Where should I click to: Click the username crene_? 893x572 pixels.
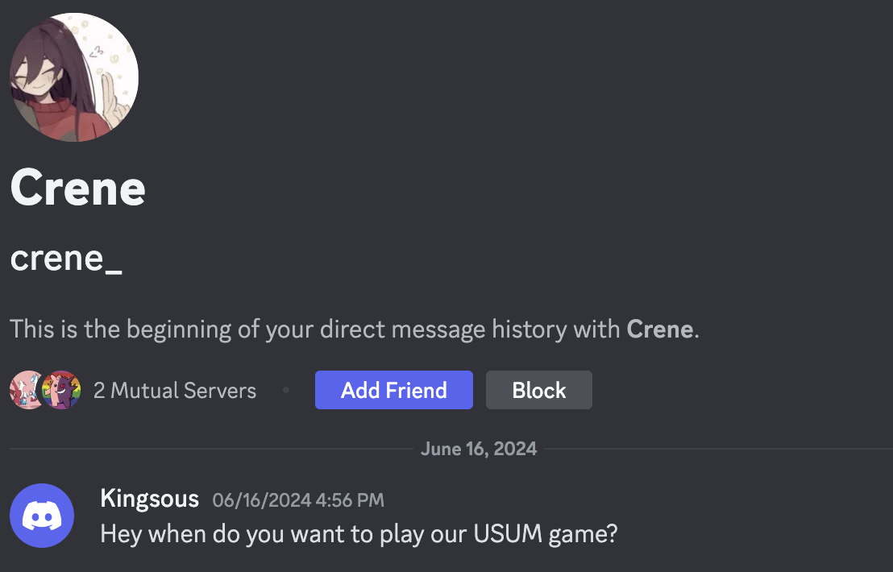click(67, 259)
